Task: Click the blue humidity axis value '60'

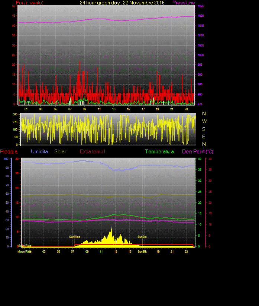Action: 7,194
